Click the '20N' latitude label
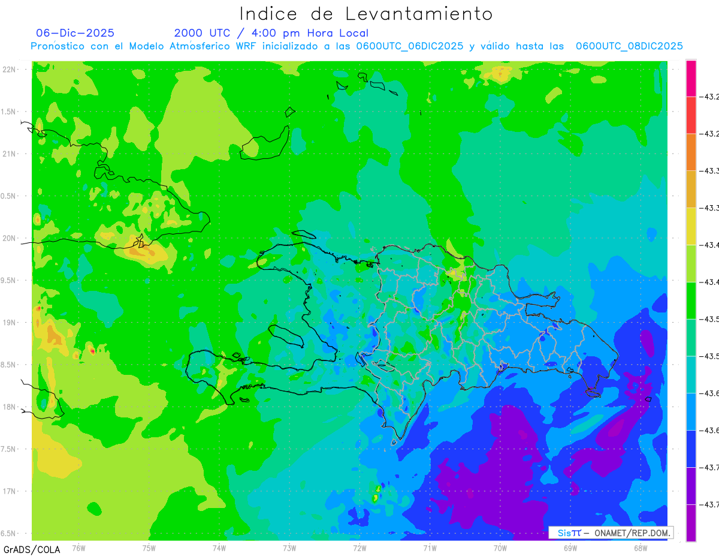This screenshot has height=556, width=719. tap(10, 238)
